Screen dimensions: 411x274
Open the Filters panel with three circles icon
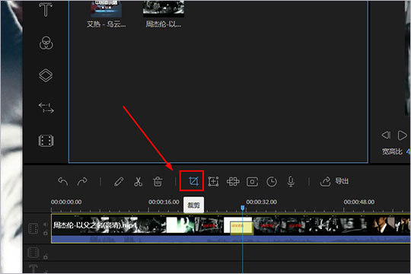(x=46, y=43)
